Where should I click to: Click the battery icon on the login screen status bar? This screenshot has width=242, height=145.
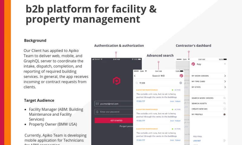pos(139,59)
